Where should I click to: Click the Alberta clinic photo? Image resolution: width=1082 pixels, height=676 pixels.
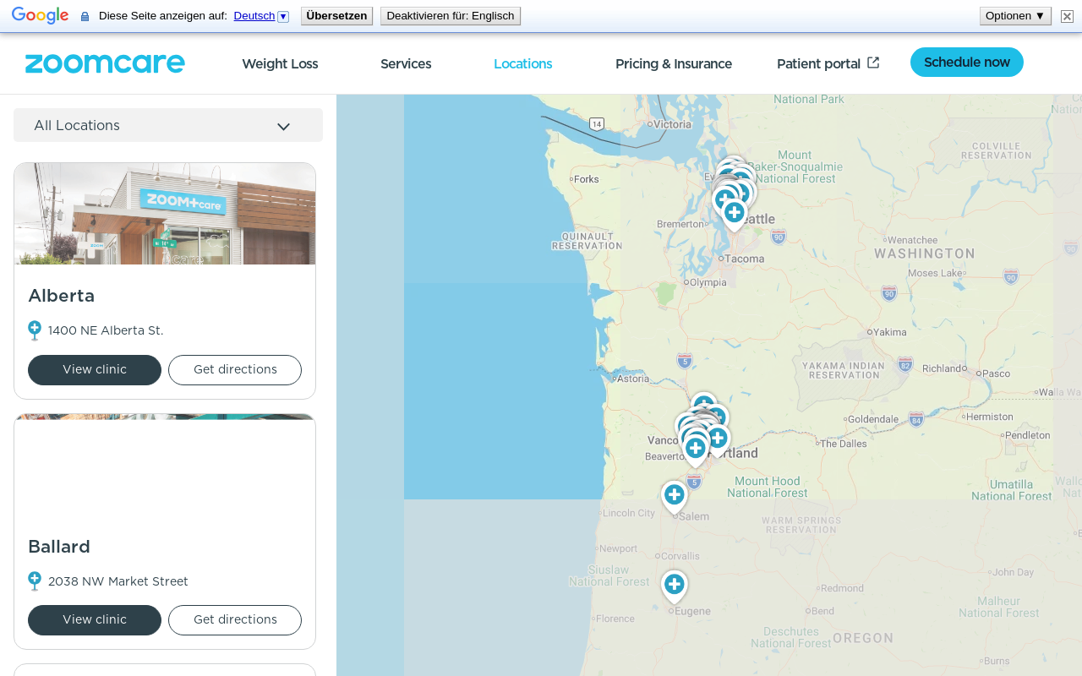[165, 214]
